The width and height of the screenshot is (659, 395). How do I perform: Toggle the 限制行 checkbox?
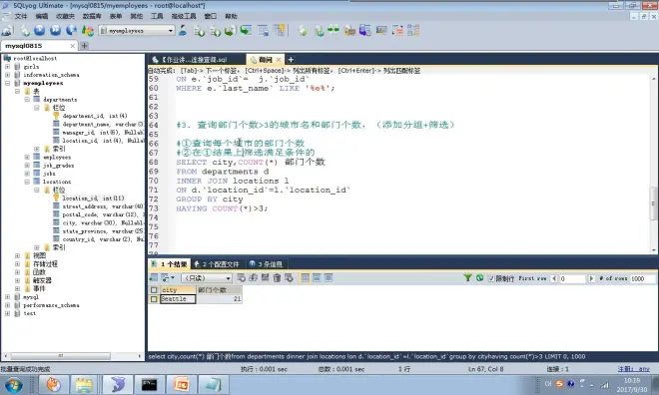[491, 278]
